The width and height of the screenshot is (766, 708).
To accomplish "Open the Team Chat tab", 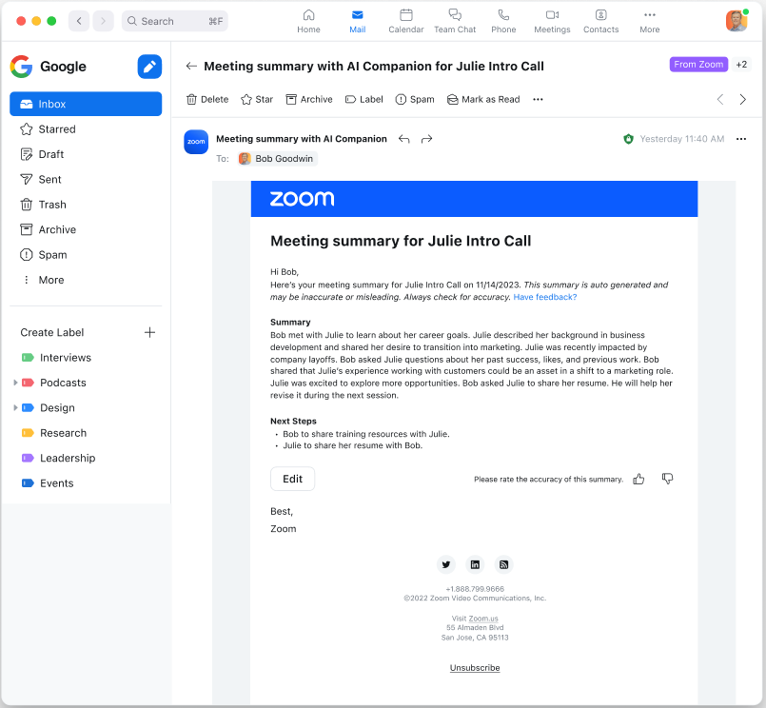I will tap(455, 21).
